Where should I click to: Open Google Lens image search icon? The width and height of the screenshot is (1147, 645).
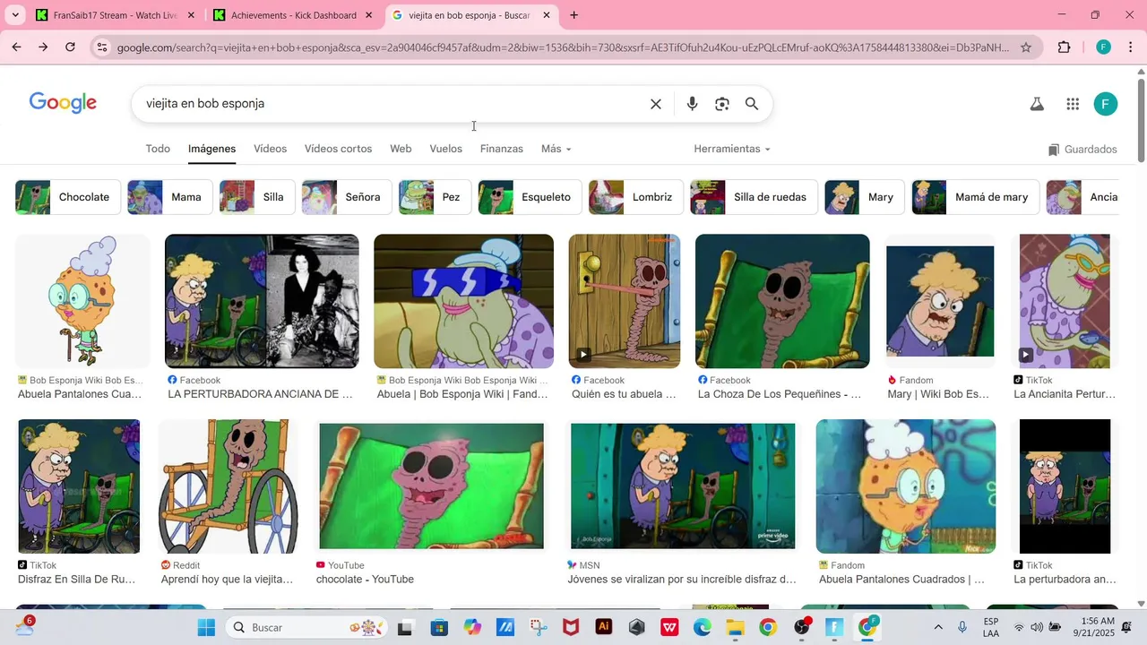click(x=722, y=104)
